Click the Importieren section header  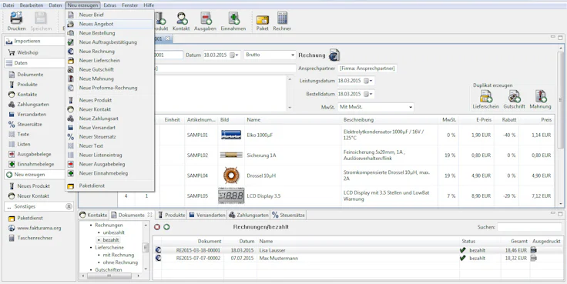point(35,42)
